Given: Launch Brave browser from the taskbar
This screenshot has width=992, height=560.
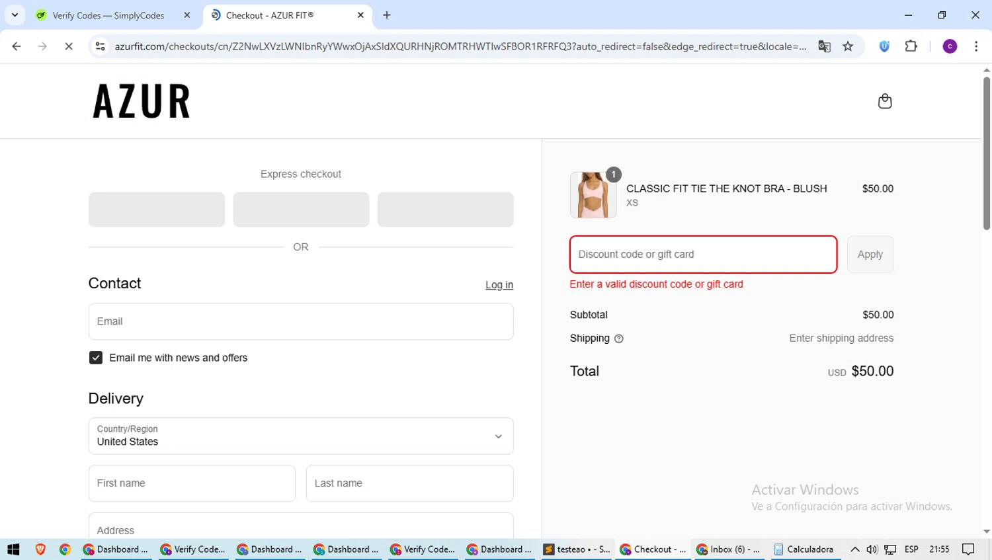Looking at the screenshot, I should (x=40, y=549).
